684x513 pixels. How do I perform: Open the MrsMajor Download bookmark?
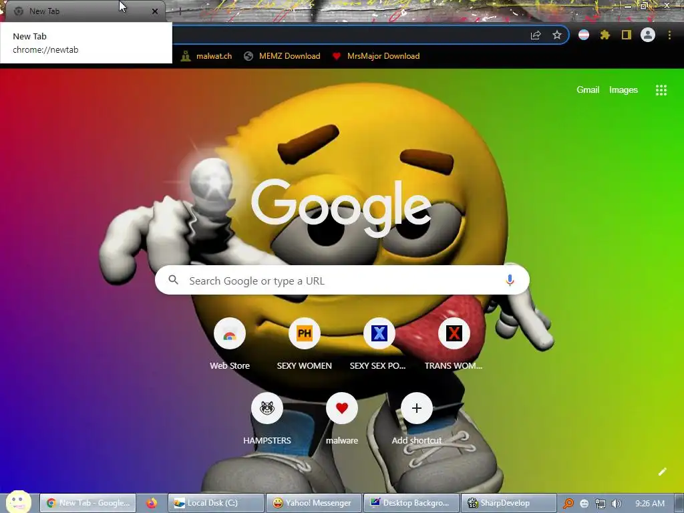point(376,56)
